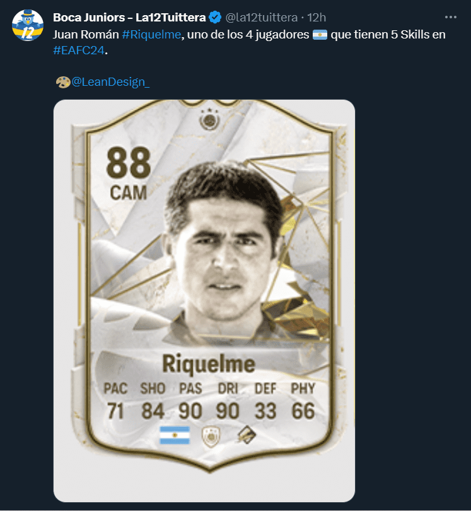The height and width of the screenshot is (511, 471).
Task: Click the diamond playstyle icon on card
Action: pos(247,435)
